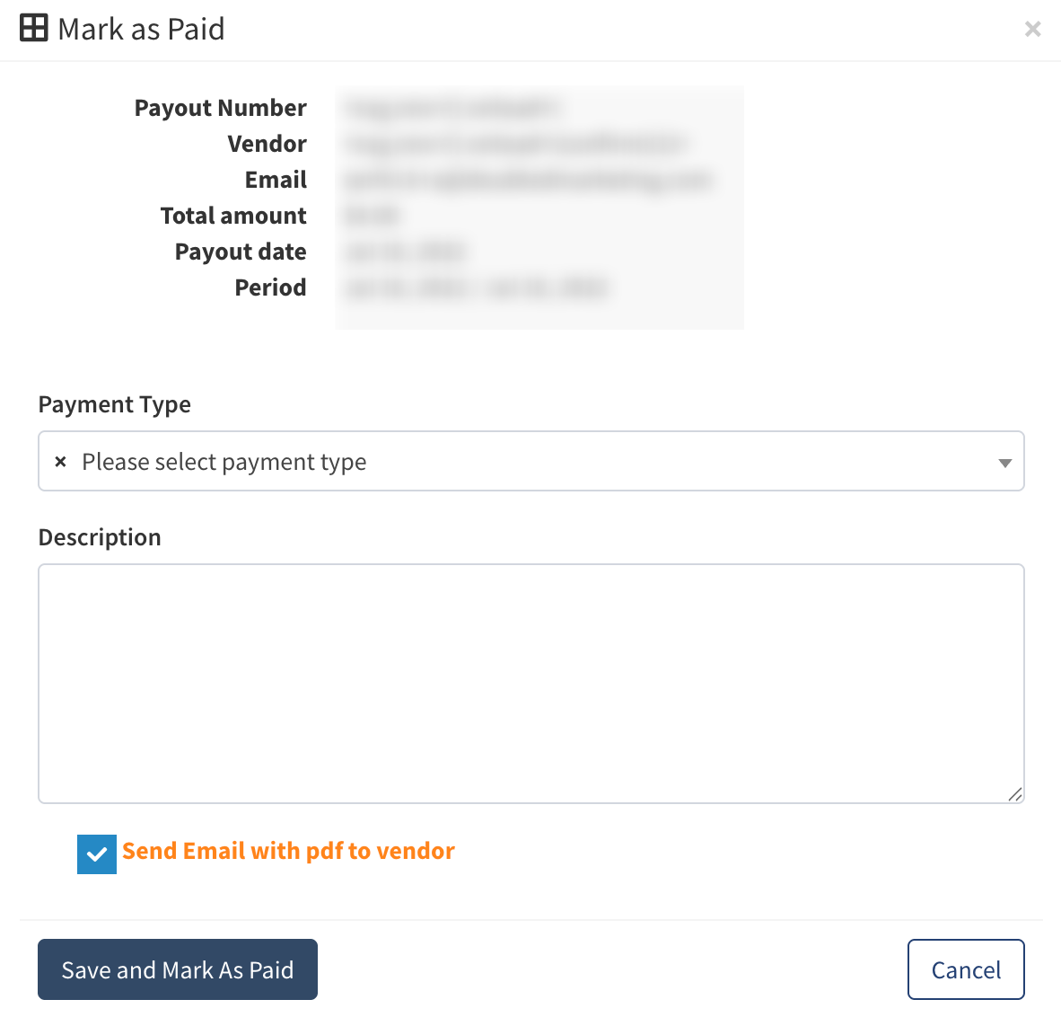
Task: Click the Description field label
Action: point(100,537)
